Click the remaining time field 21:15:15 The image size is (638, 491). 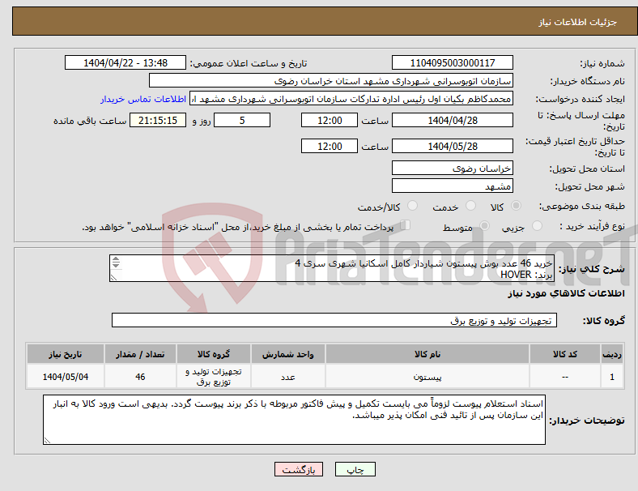pos(158,120)
